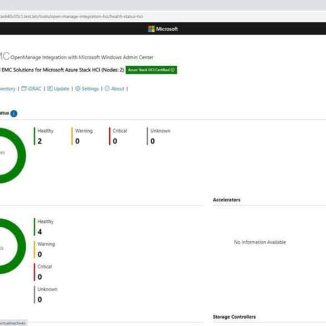Click the blue info icon beside Status
Viewport: 326px width, 326px height.
[14, 114]
